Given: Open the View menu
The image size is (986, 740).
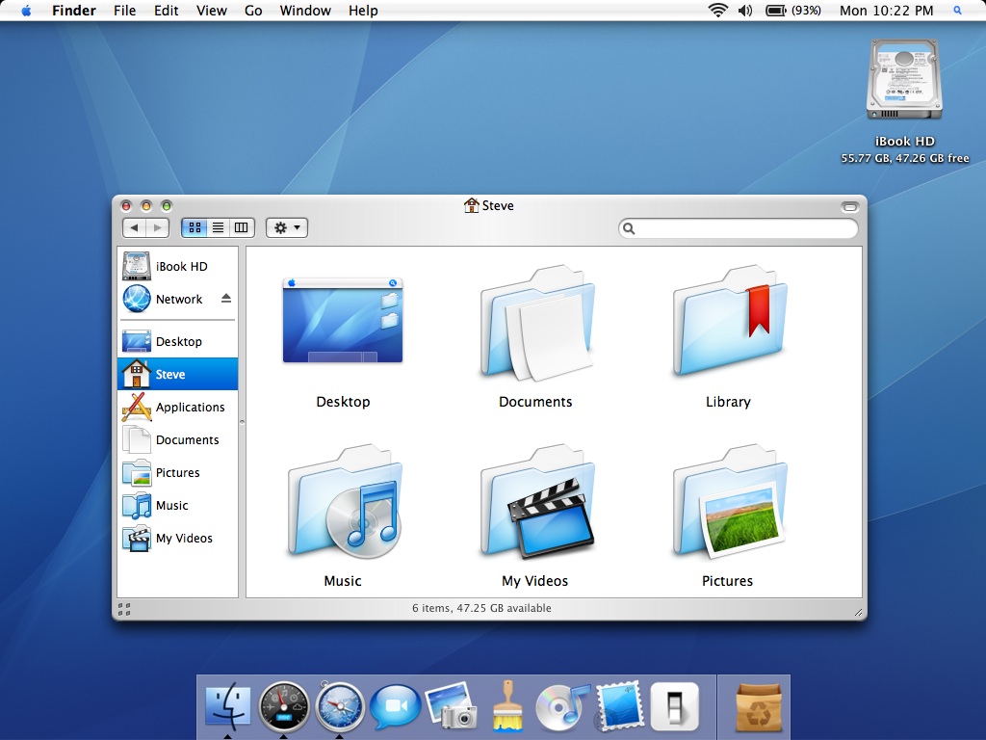Looking at the screenshot, I should (211, 11).
